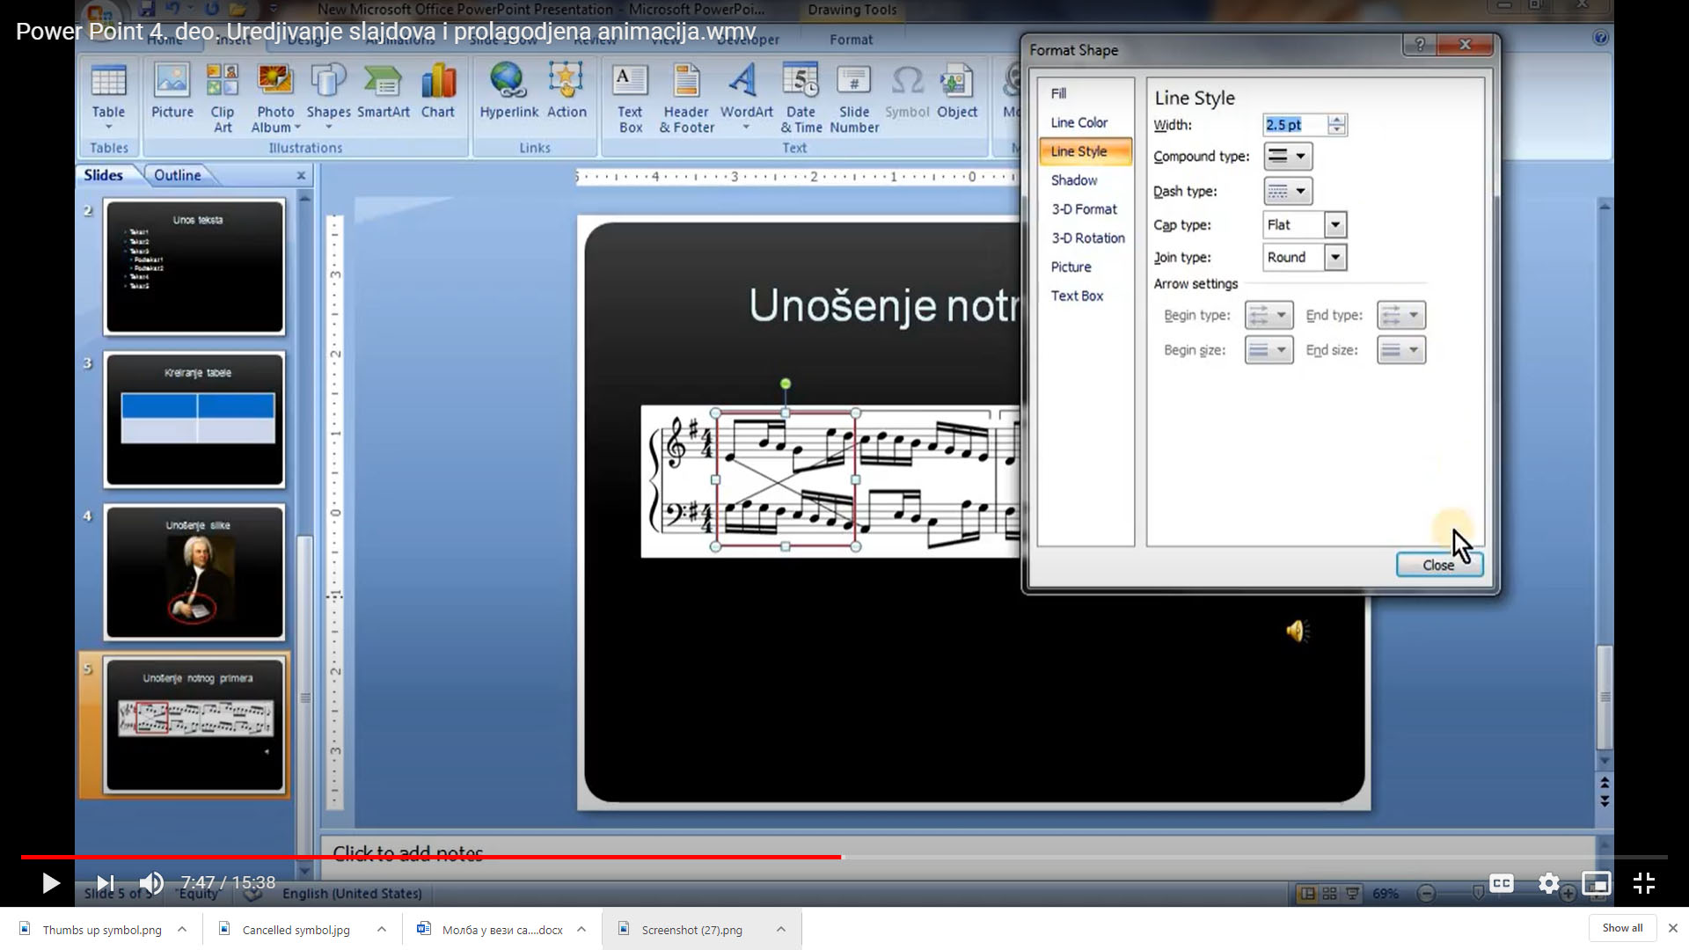Close the slides pane

click(x=301, y=175)
